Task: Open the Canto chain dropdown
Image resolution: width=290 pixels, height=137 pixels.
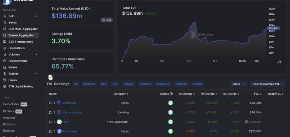Action: (239, 84)
